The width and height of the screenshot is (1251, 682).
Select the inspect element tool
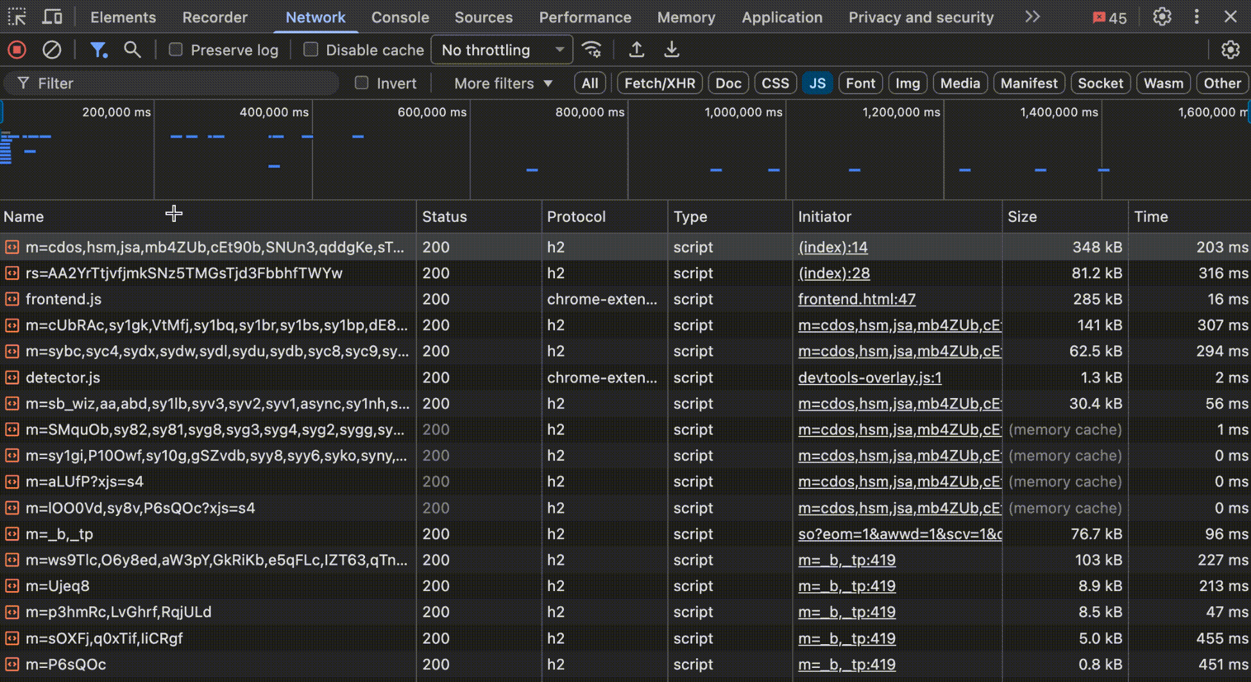coord(17,17)
